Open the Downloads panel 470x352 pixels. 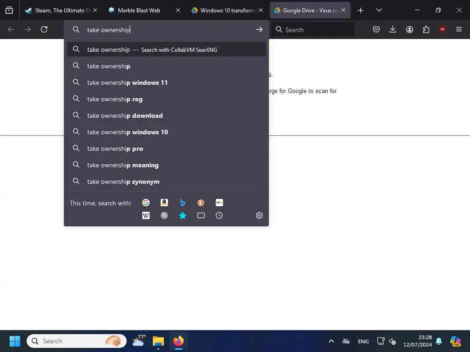pyautogui.click(x=393, y=29)
